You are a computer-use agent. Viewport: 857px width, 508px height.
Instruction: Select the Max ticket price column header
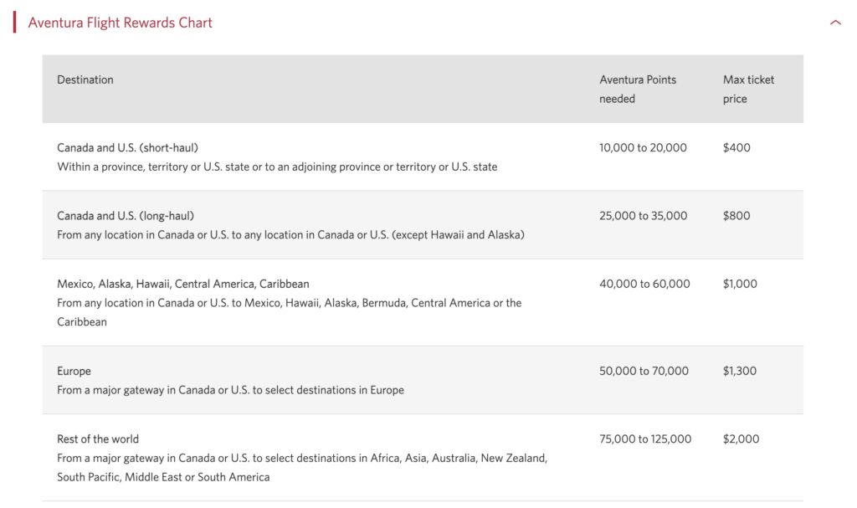pos(749,89)
